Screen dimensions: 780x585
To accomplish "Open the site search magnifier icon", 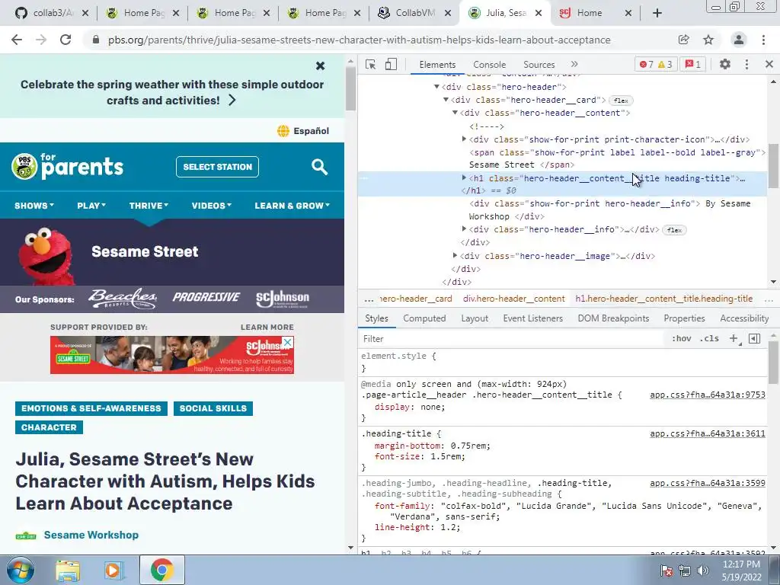I will [319, 167].
